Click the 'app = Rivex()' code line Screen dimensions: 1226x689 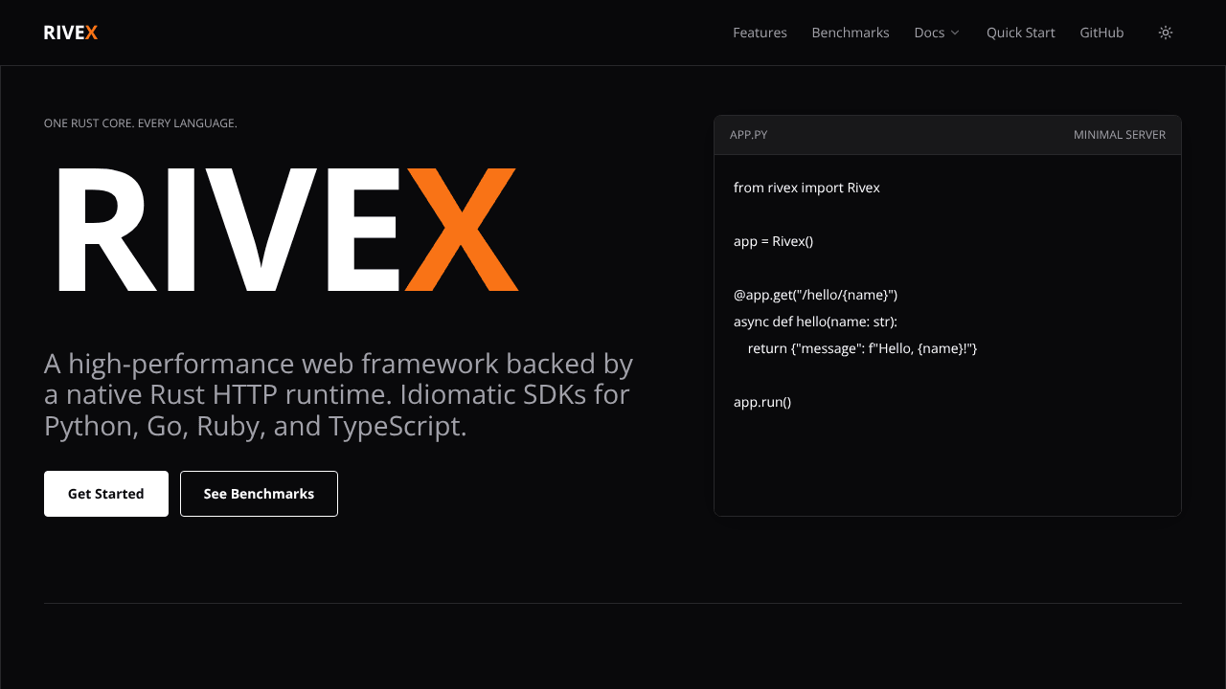(773, 241)
